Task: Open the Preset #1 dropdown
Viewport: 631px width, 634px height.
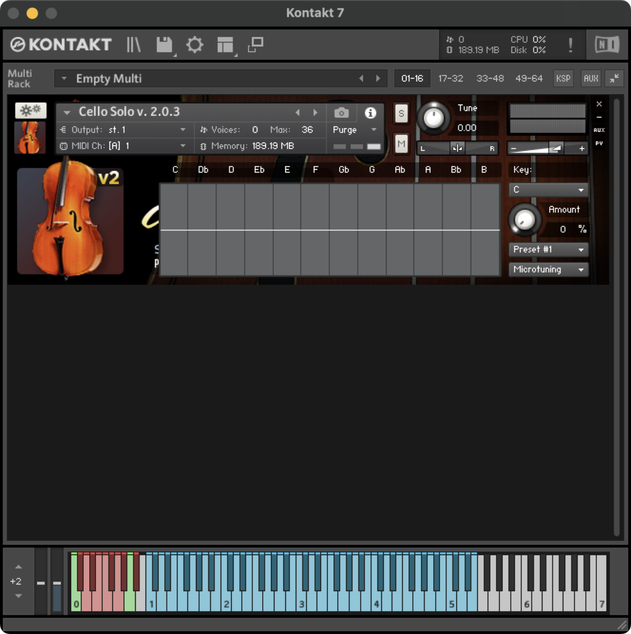Action: click(548, 250)
